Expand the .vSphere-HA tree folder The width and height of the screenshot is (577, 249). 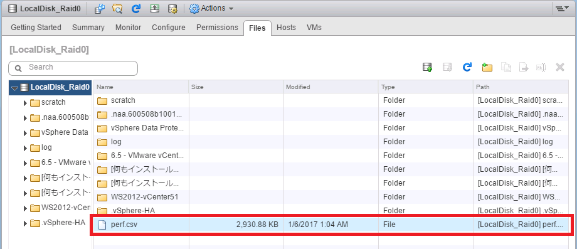click(x=25, y=223)
